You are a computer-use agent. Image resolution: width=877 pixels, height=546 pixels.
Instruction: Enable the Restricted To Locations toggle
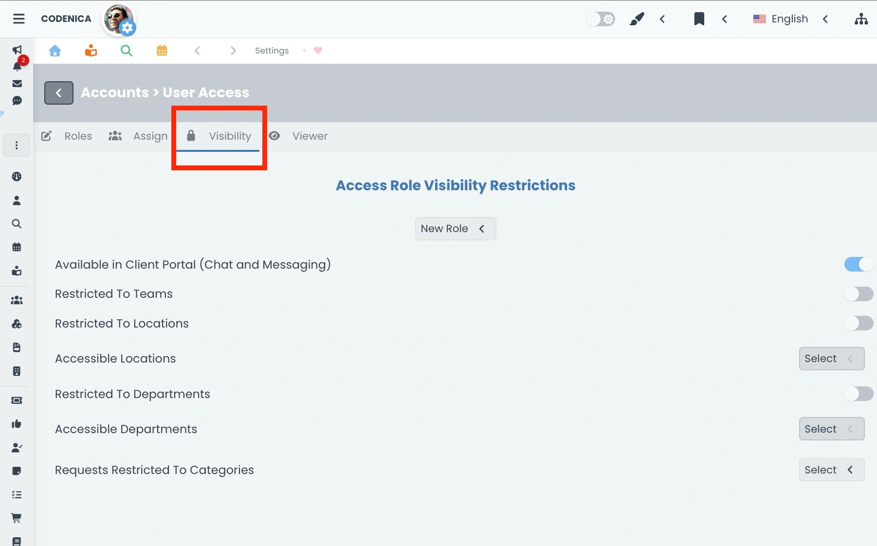pyautogui.click(x=859, y=323)
